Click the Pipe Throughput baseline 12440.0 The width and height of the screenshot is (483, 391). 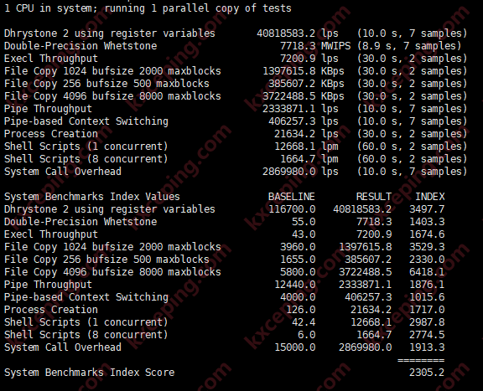295,285
